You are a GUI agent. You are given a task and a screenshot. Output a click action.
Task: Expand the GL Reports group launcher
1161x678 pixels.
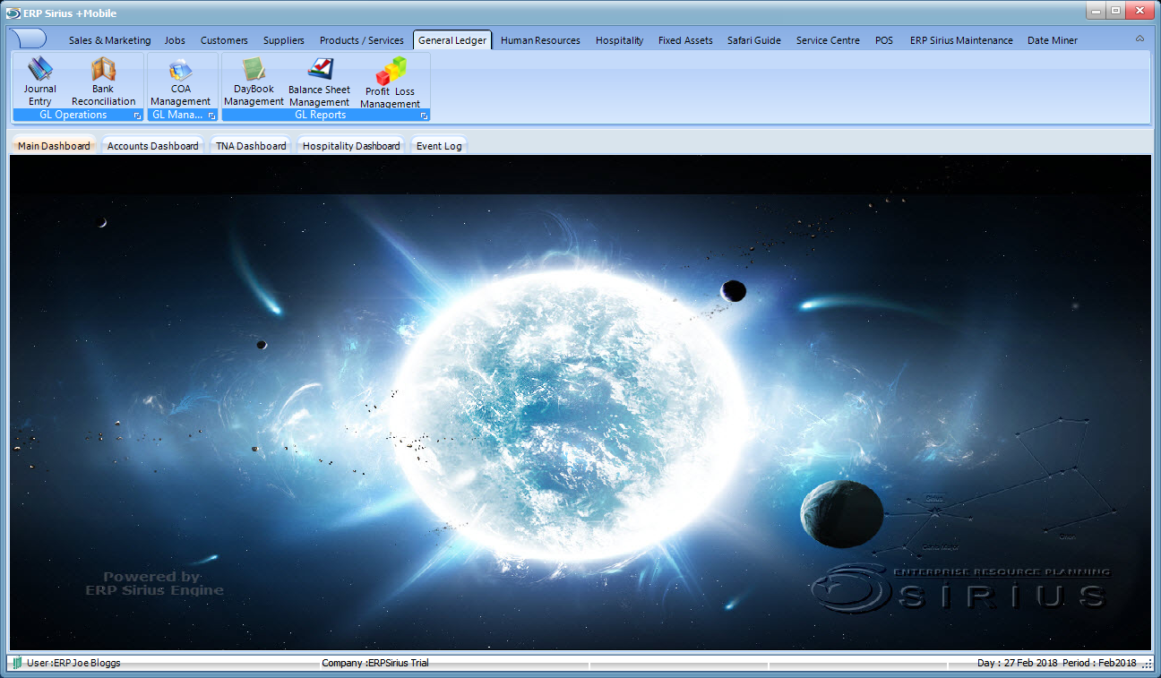tap(424, 116)
